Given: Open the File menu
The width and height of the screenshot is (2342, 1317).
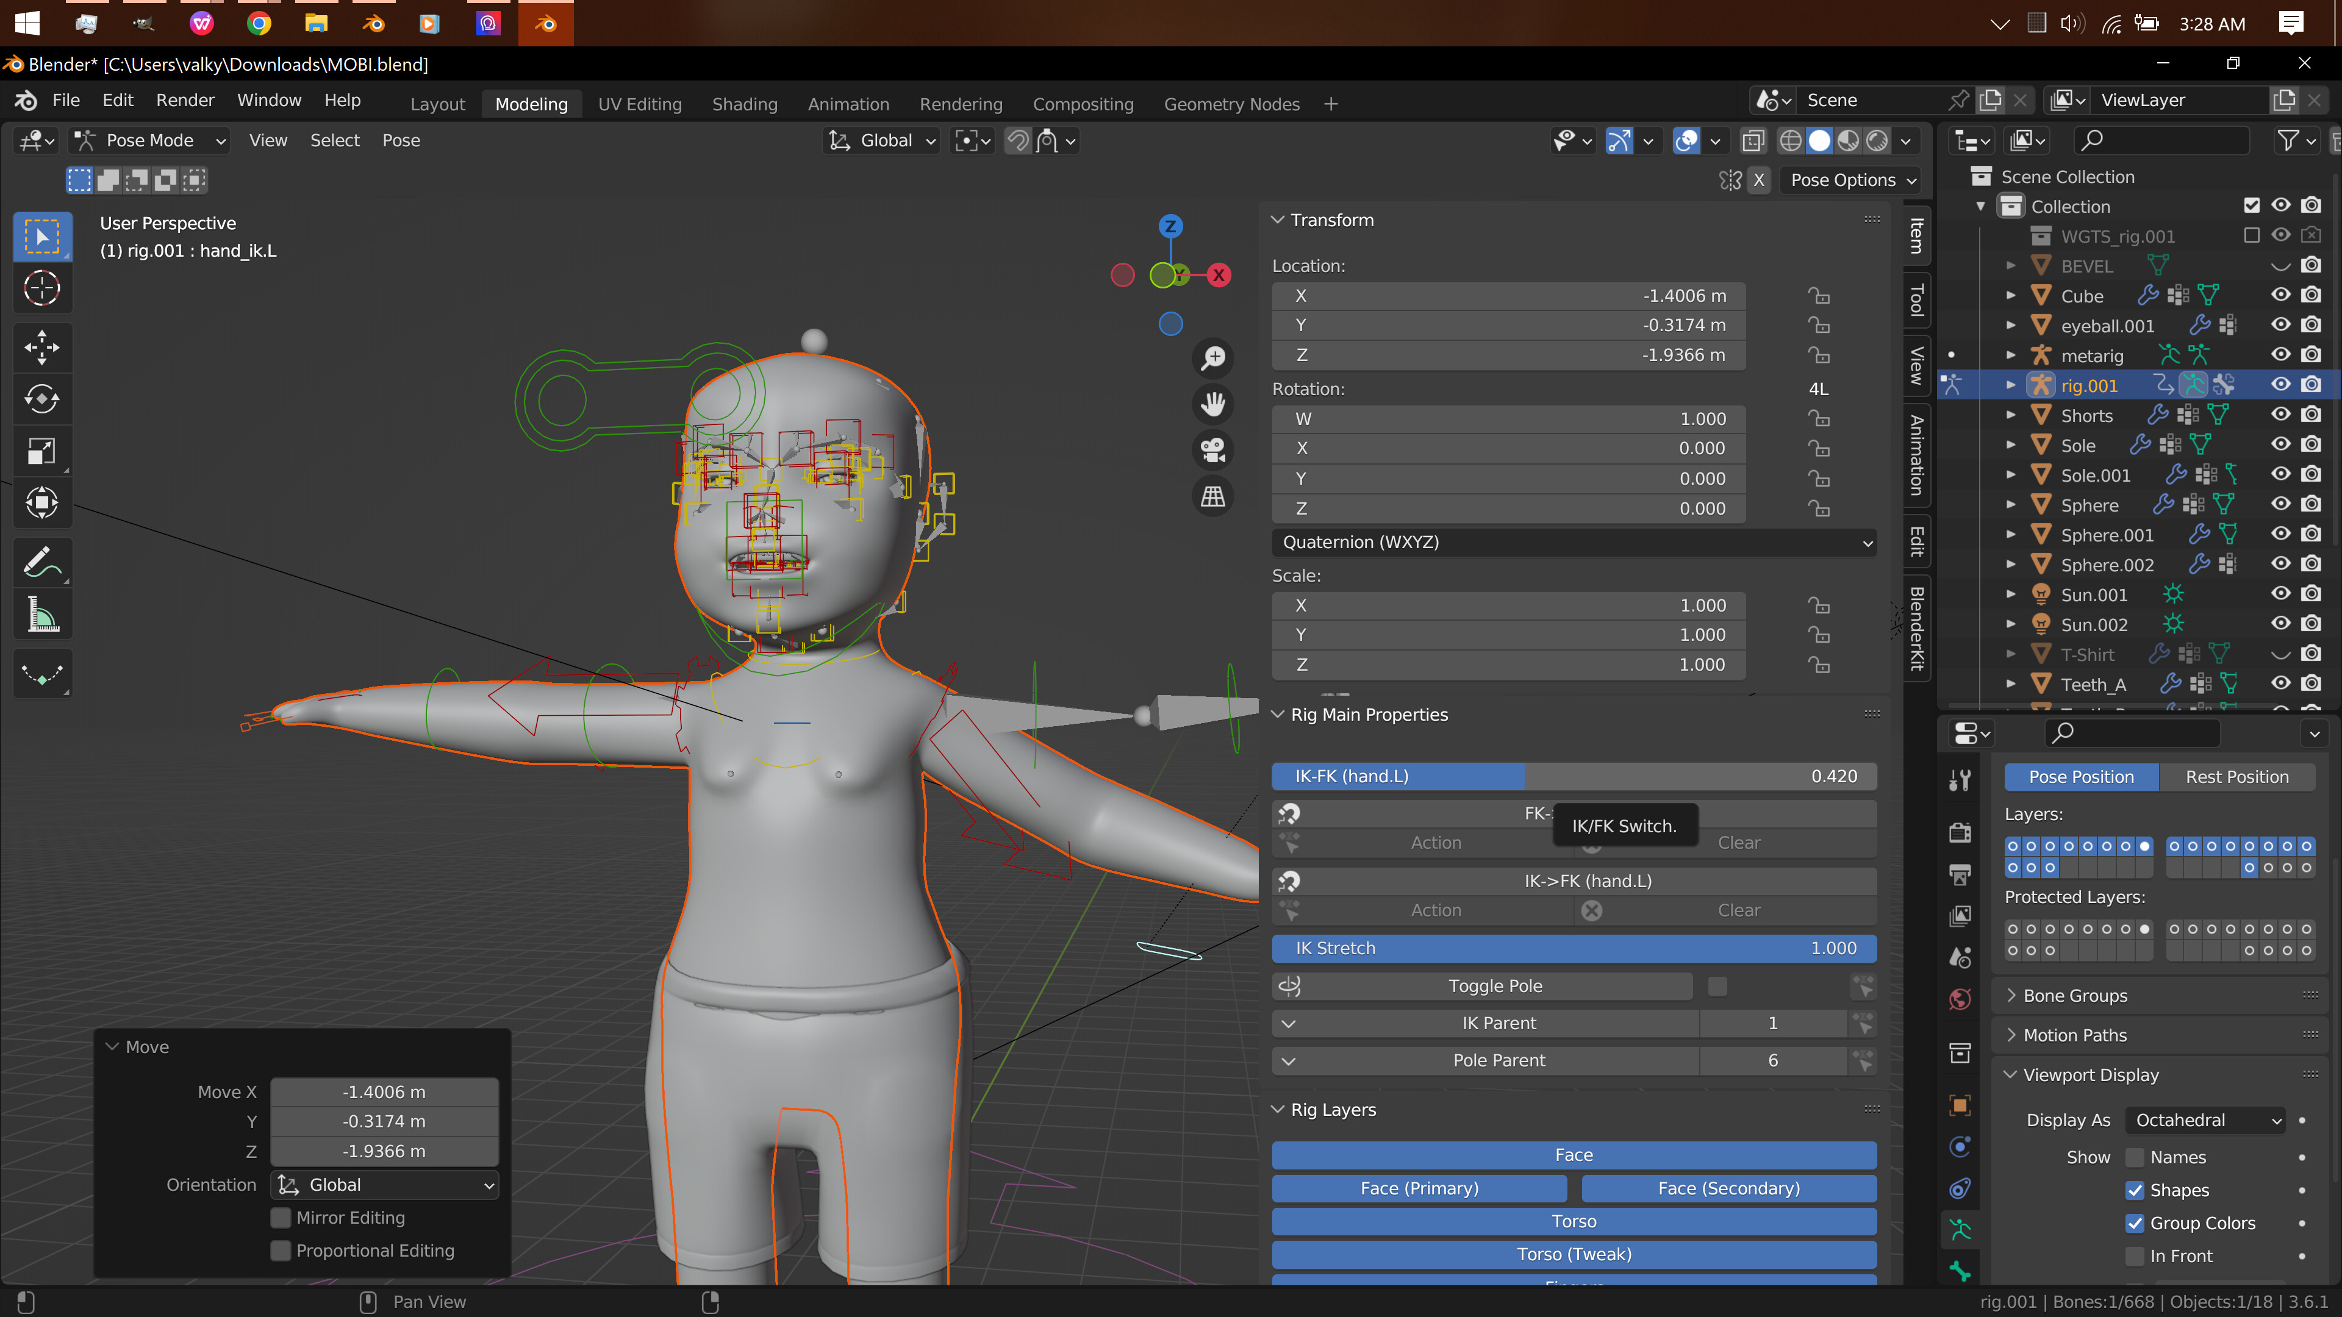Looking at the screenshot, I should tap(65, 100).
